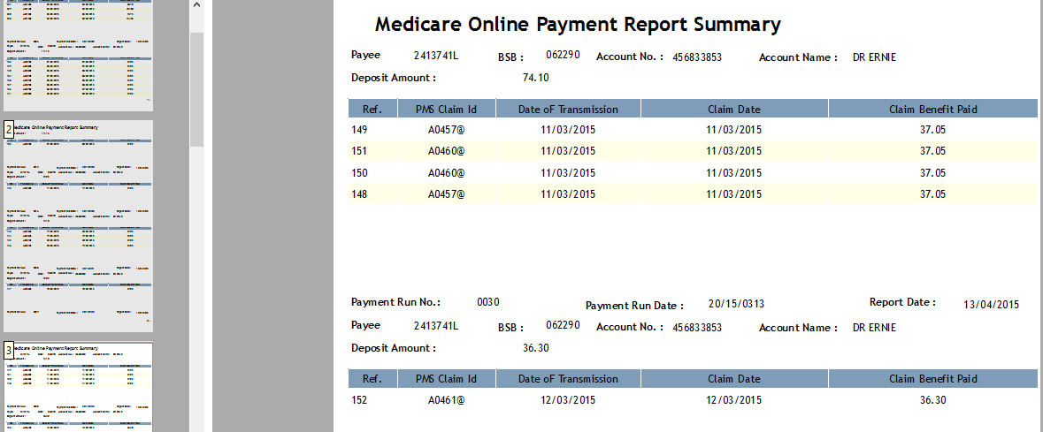The width and height of the screenshot is (1043, 432).
Task: Click the Report Date label
Action: 902,302
